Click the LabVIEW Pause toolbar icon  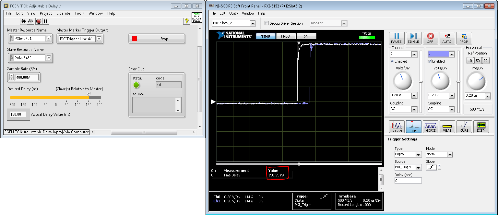46,21
